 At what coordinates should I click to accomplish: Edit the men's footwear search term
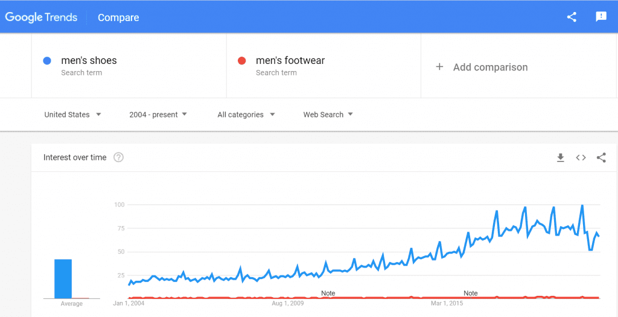click(290, 61)
